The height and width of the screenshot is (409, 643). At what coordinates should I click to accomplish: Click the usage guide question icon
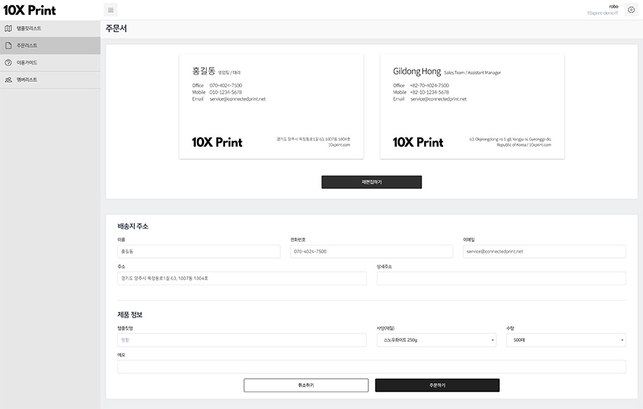[x=8, y=63]
